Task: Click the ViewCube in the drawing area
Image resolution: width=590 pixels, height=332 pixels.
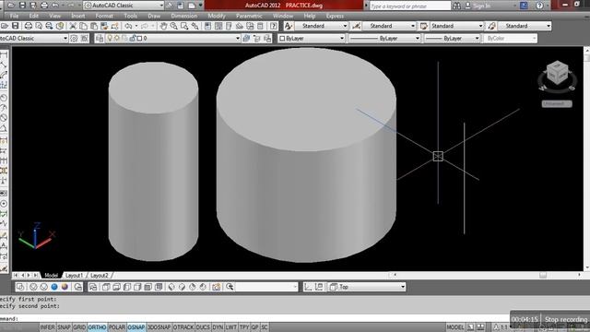Action: click(557, 74)
